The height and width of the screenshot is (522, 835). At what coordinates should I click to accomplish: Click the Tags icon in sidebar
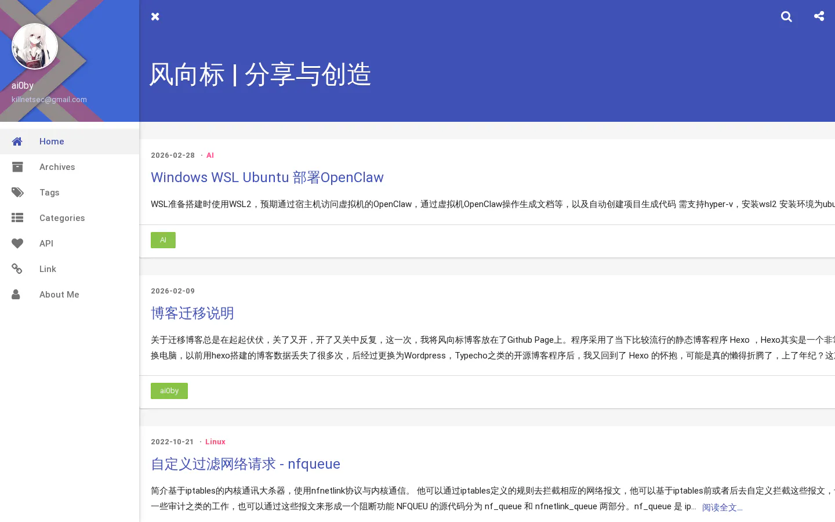pos(17,193)
